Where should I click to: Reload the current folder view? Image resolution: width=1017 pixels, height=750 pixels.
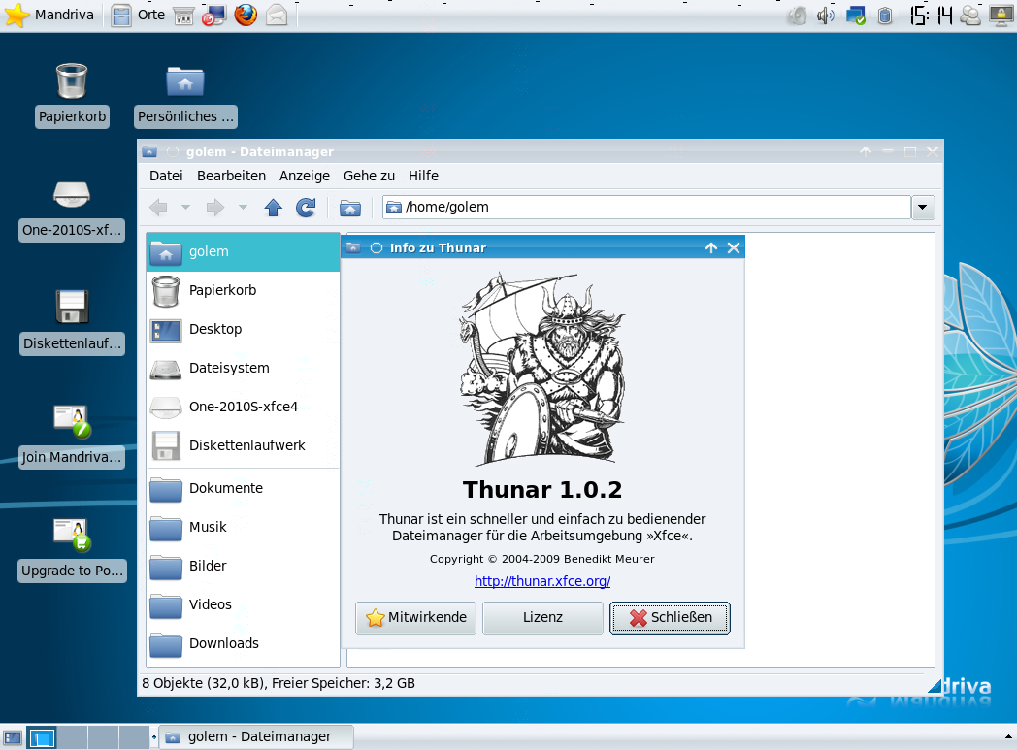pyautogui.click(x=306, y=207)
